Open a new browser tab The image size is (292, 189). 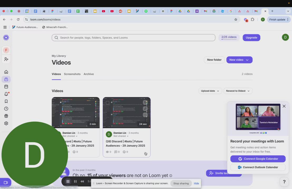click(272, 11)
